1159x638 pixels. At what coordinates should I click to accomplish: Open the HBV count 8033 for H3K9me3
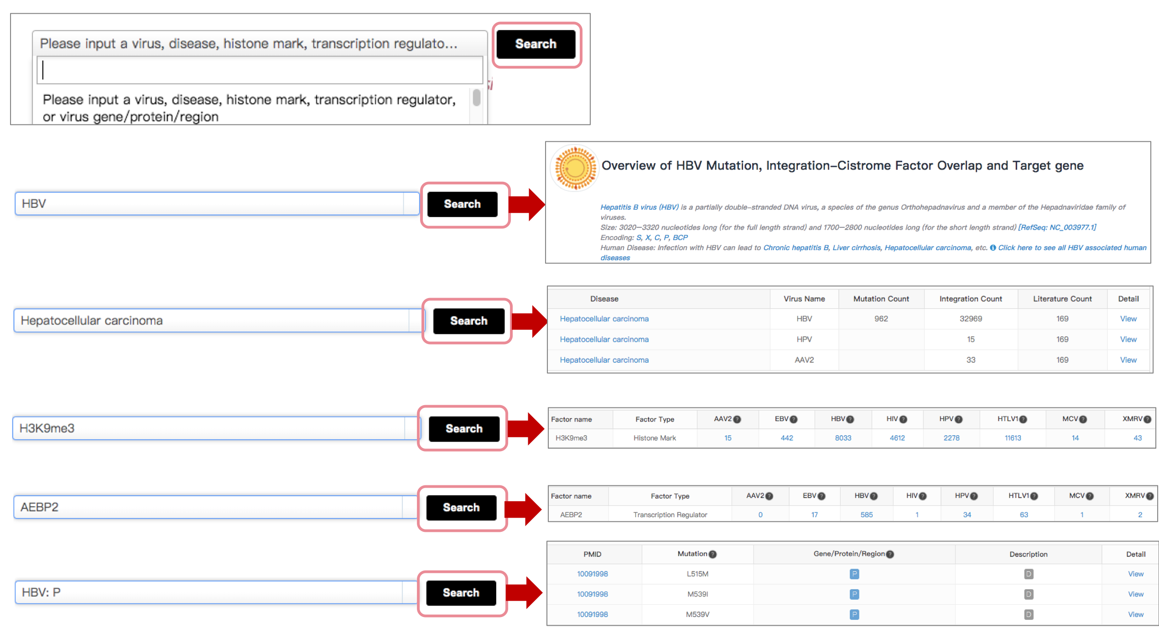843,438
